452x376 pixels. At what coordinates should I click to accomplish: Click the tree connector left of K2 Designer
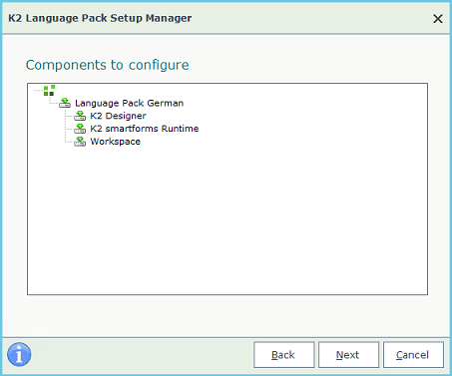pyautogui.click(x=69, y=116)
